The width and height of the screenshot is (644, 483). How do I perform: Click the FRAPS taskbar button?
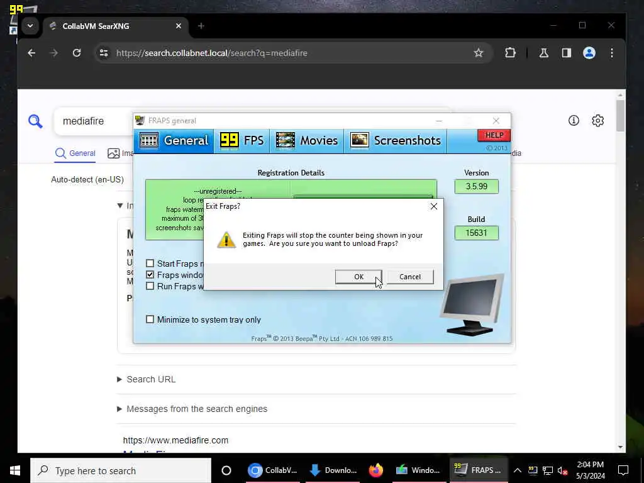point(479,470)
